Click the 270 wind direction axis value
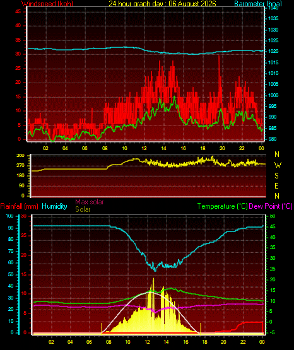Viewport: 294px width, 350px height. [x=20, y=166]
